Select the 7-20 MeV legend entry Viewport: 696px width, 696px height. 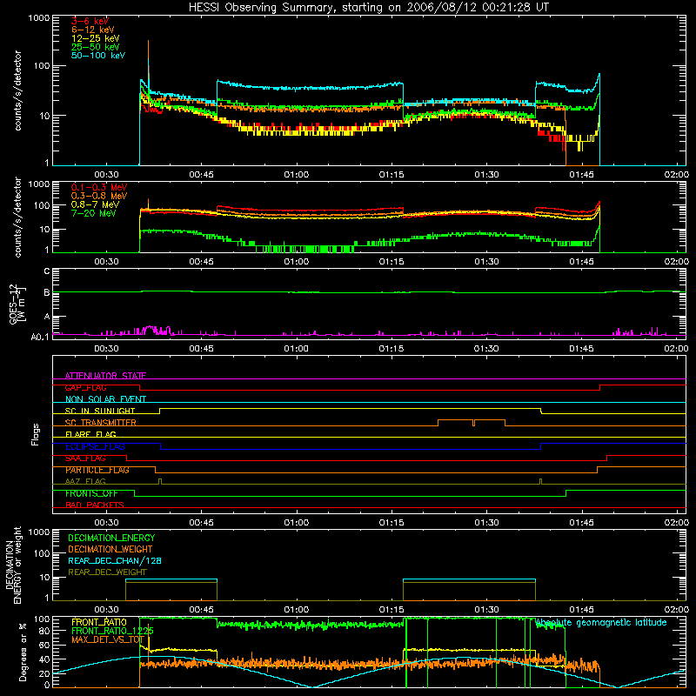pyautogui.click(x=93, y=213)
